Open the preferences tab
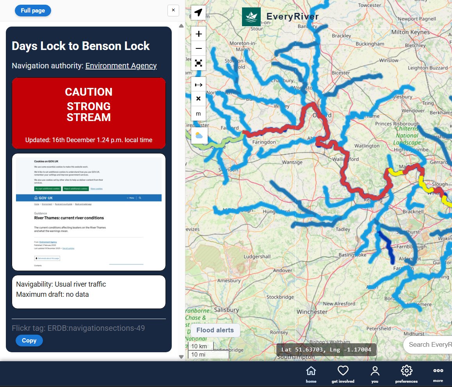The width and height of the screenshot is (452, 387). tap(406, 374)
